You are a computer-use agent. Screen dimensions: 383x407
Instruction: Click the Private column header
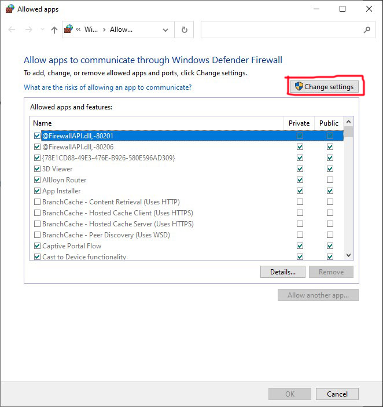tap(299, 123)
